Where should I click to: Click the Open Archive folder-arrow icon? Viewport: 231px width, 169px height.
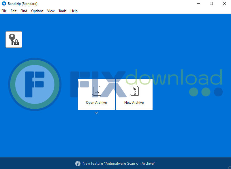point(96,91)
